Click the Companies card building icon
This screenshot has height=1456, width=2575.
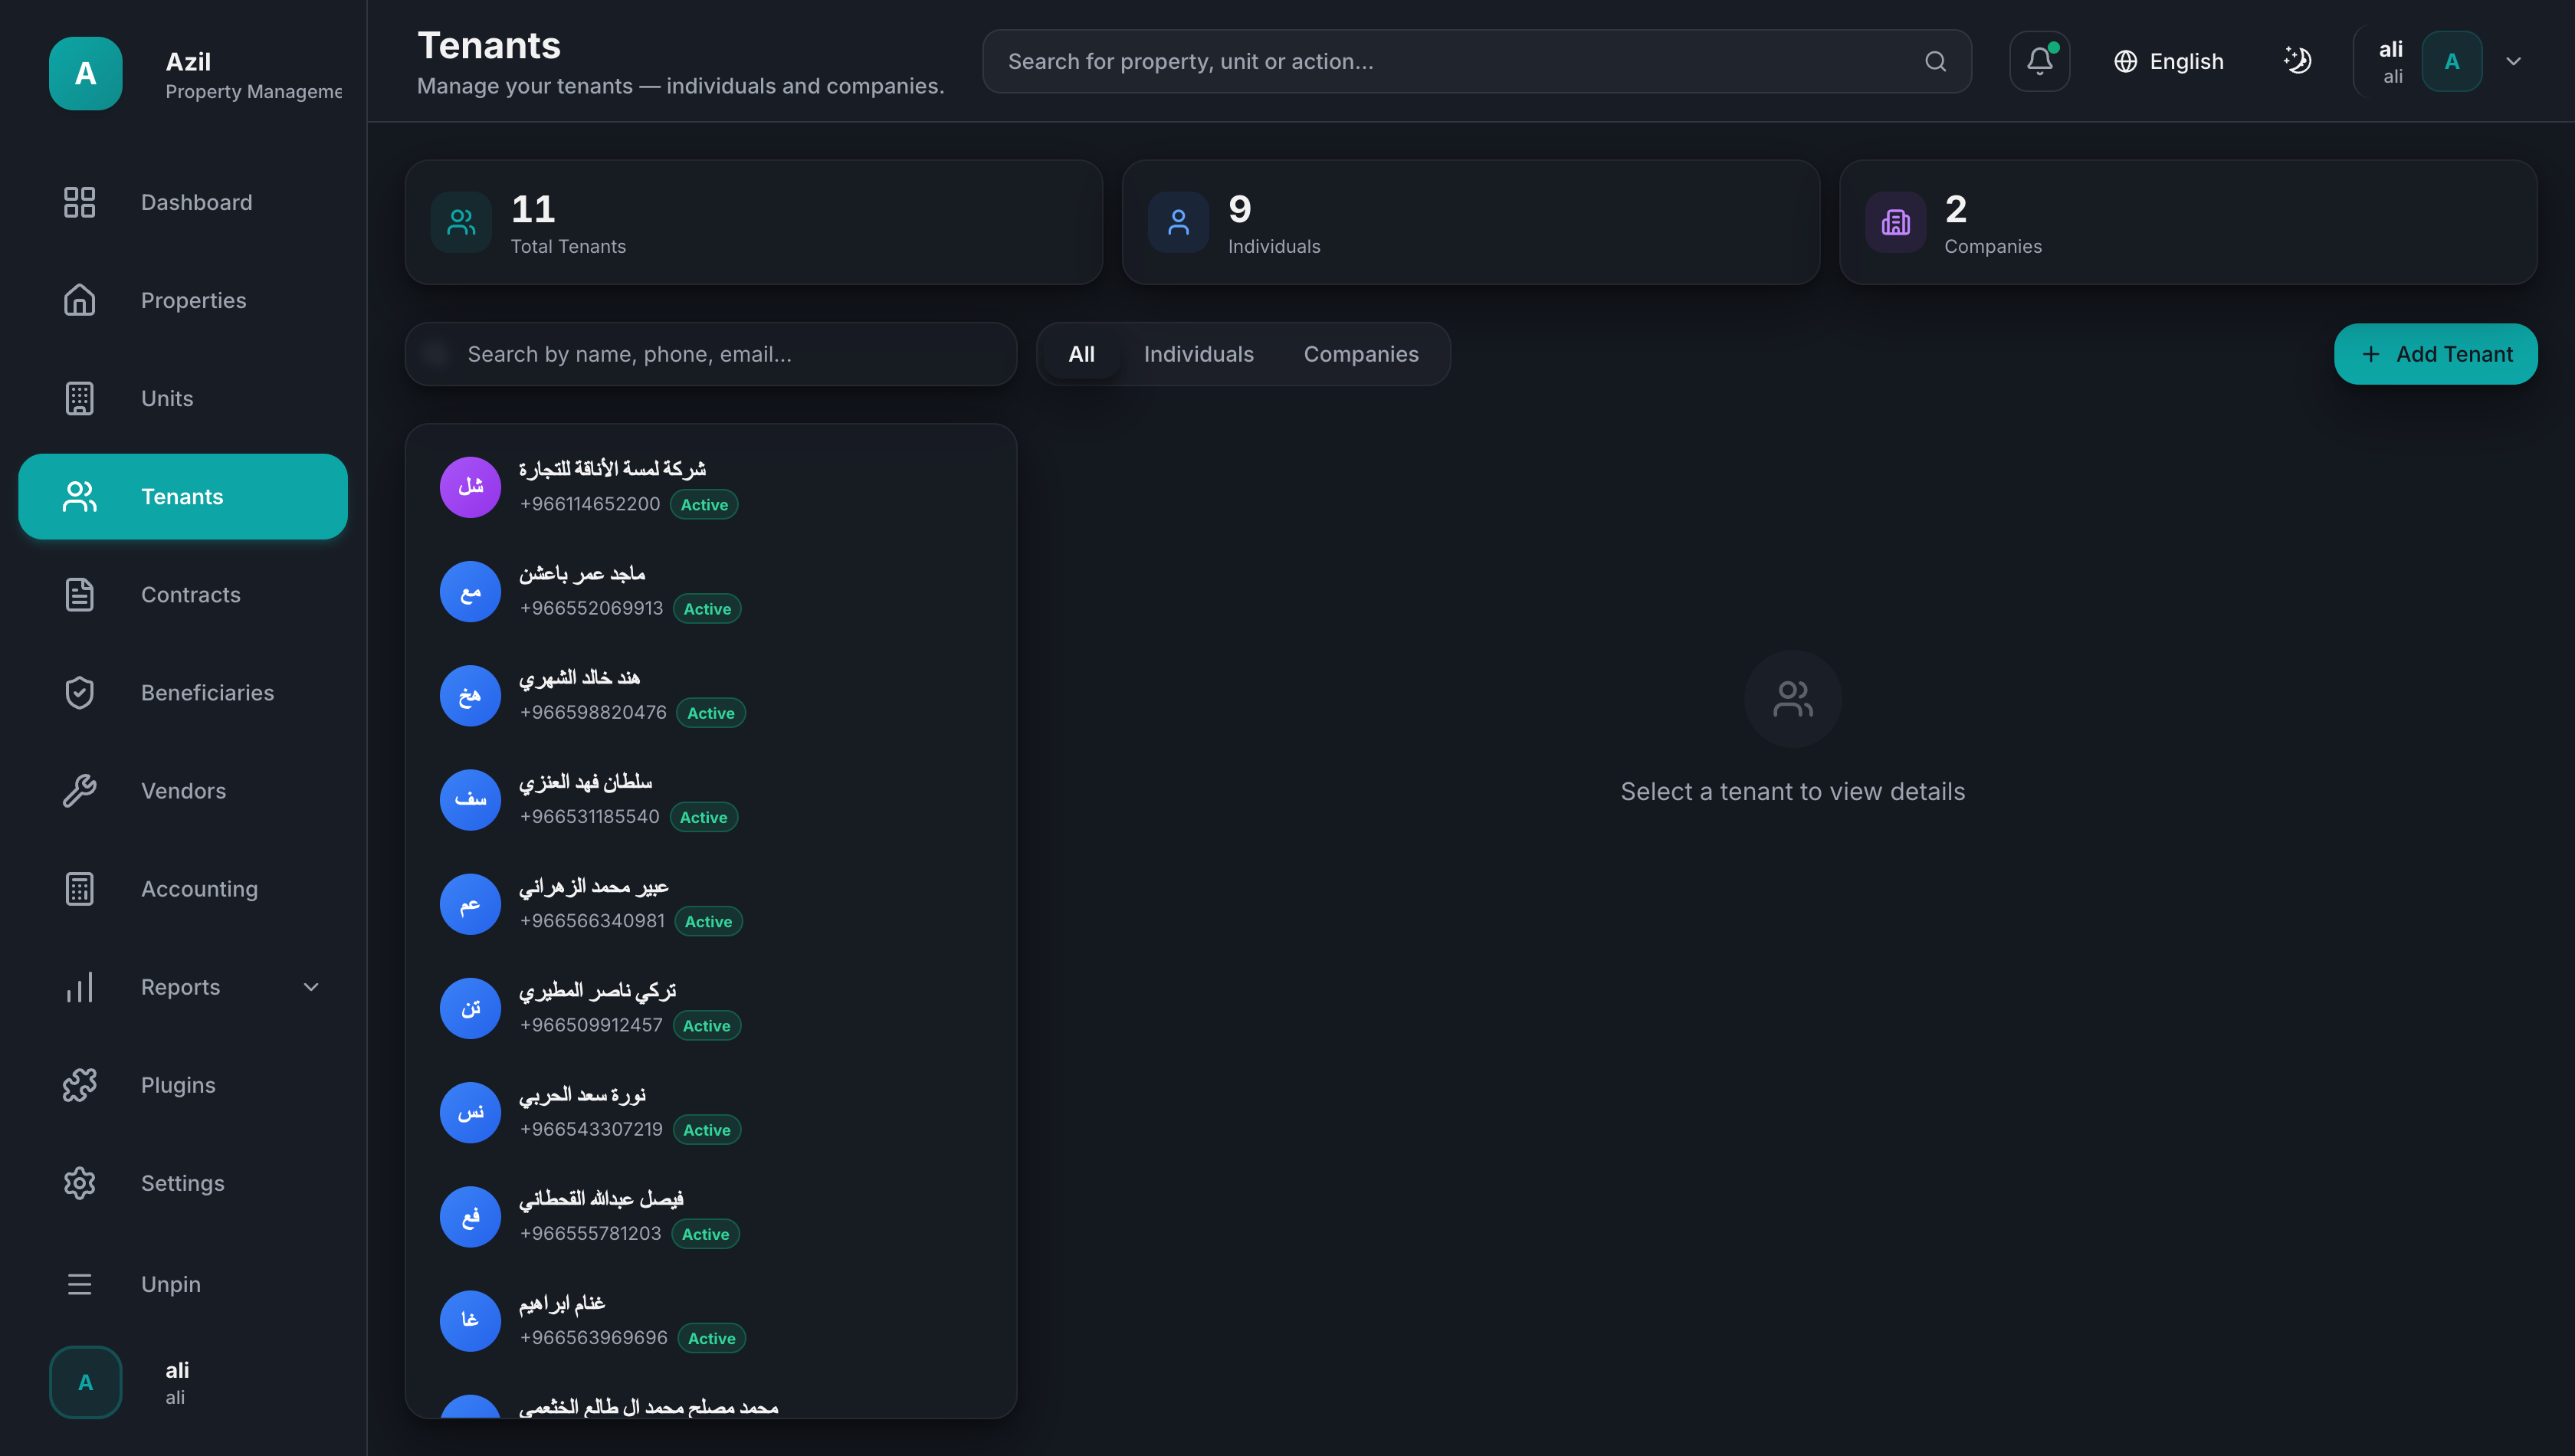1895,222
